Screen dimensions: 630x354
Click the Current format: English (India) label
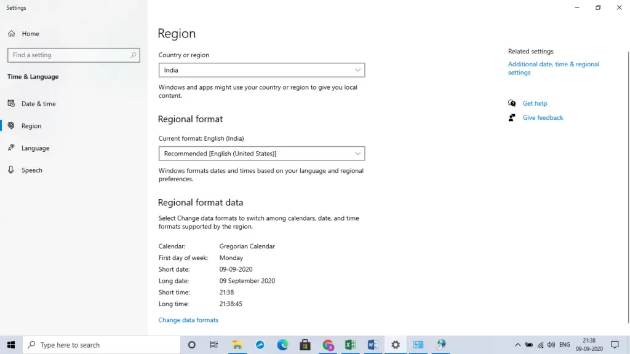click(201, 138)
